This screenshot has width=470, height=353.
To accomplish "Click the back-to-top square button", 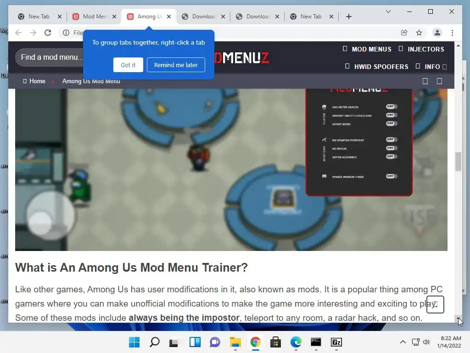I will pos(435,304).
